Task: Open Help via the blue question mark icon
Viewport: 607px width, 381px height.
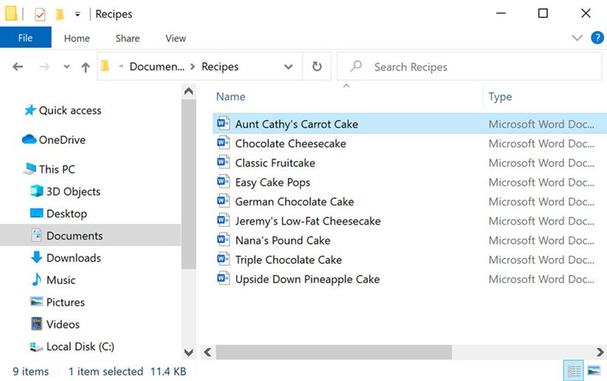Action: pos(597,38)
